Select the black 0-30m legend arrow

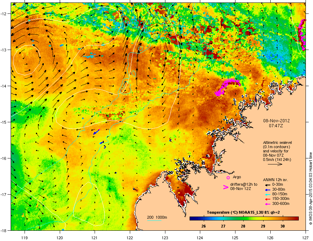click(268, 185)
